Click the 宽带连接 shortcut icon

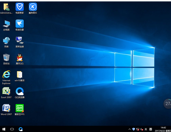click(20, 41)
